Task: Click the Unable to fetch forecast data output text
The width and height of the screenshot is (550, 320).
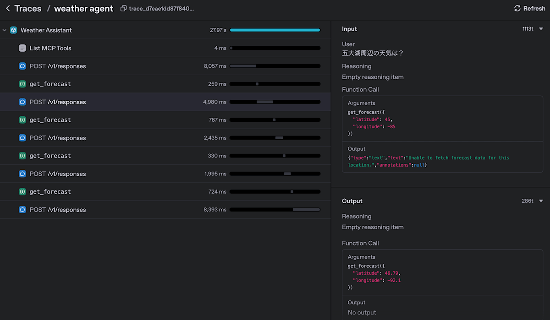Action: click(x=429, y=161)
